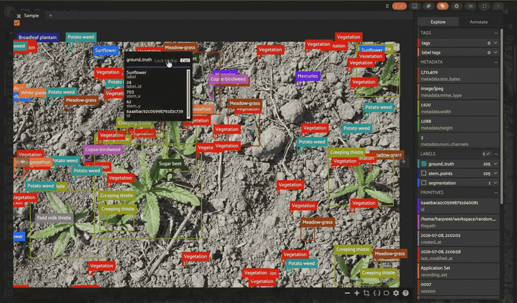Expand the label tags row chevron
This screenshot has width=517, height=303.
click(495, 53)
